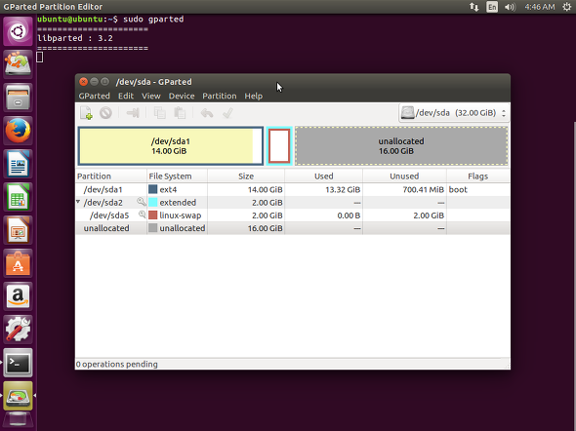Click the Undo last operation icon

pos(207,113)
